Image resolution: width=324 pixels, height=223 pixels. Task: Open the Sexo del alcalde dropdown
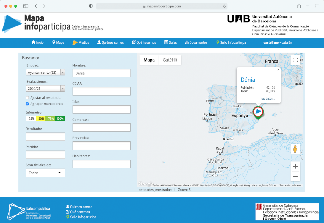[x=45, y=173]
